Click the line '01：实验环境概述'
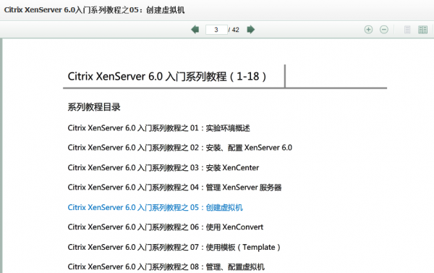Viewport: 434px width, 273px height. pyautogui.click(x=159, y=128)
